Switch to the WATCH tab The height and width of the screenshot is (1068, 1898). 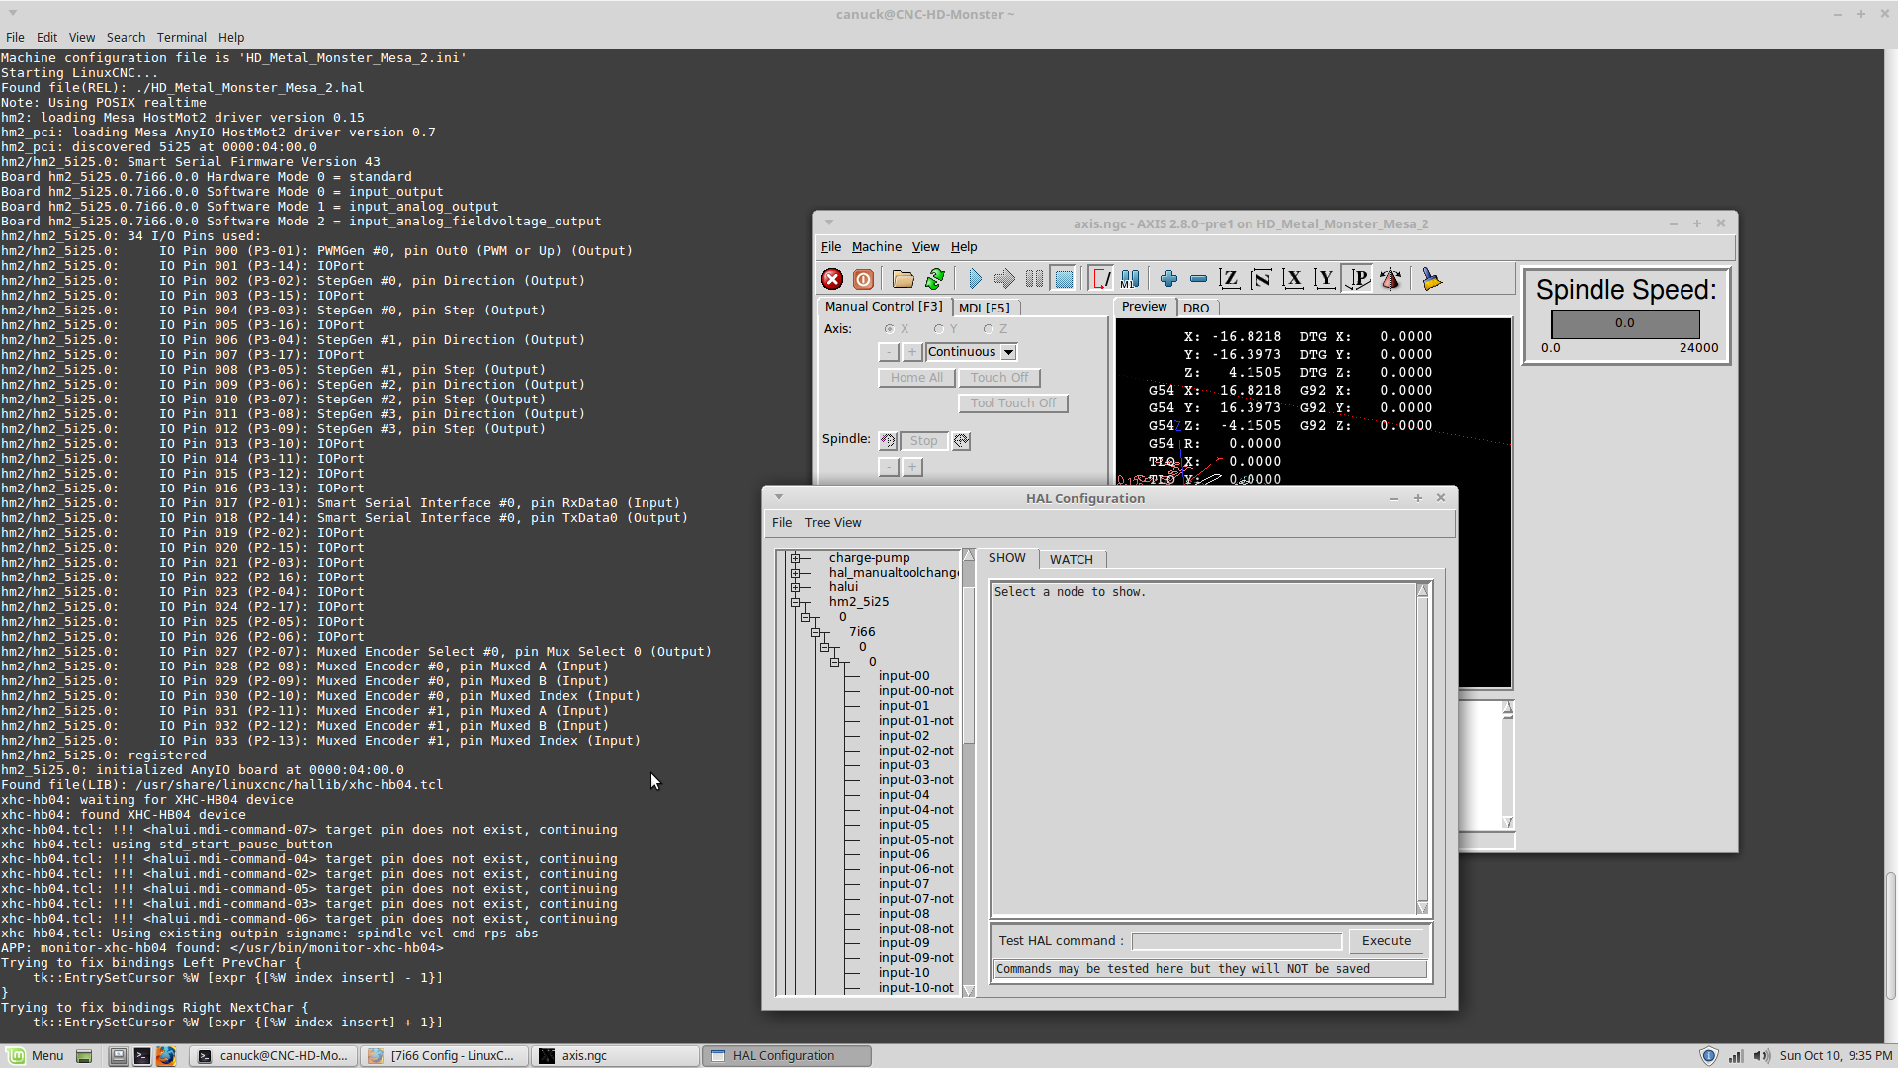click(x=1071, y=560)
